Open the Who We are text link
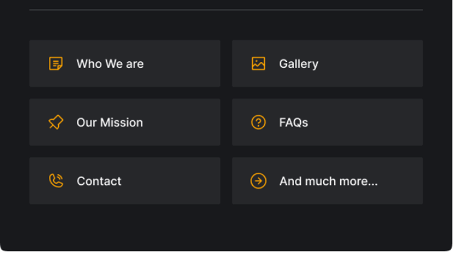The image size is (453, 253). [x=110, y=64]
